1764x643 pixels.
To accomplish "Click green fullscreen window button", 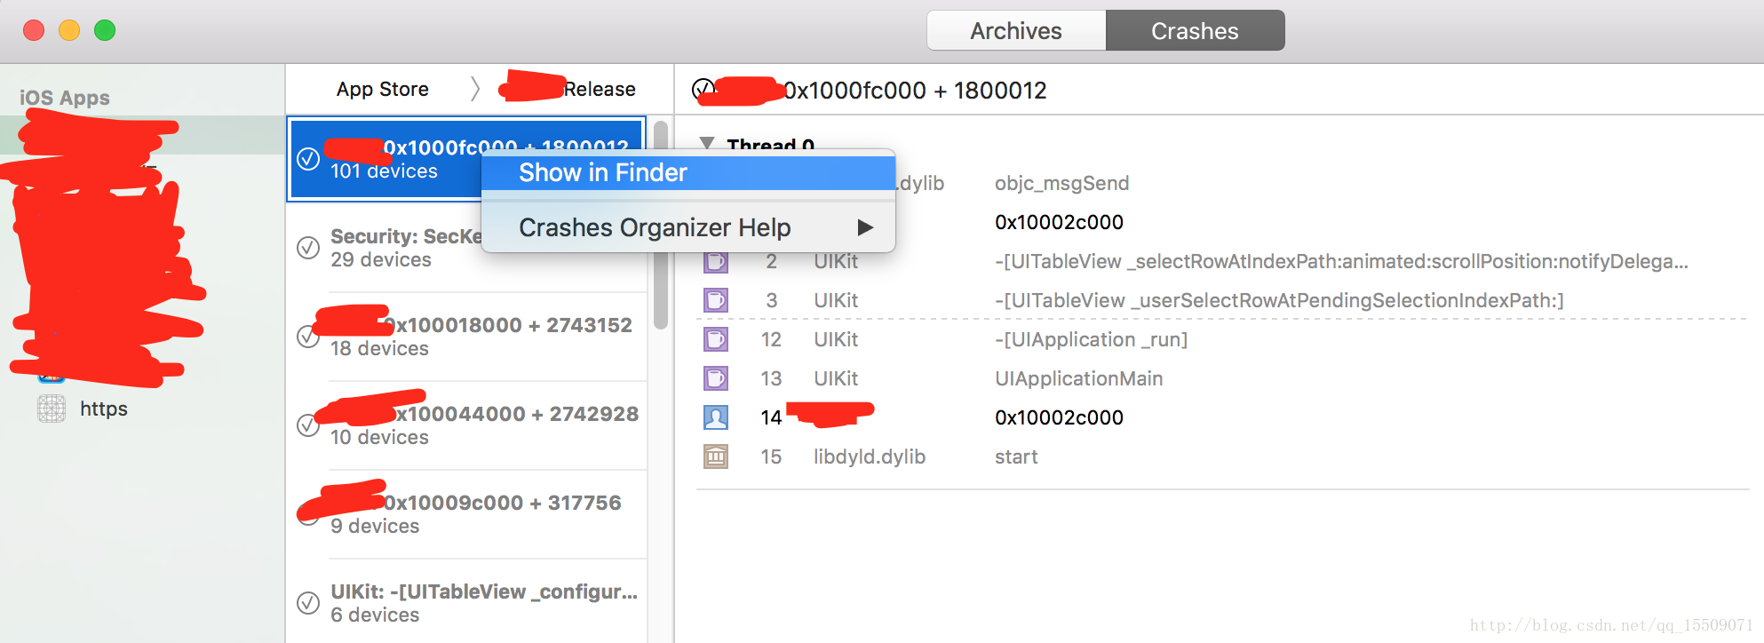I will pyautogui.click(x=105, y=30).
